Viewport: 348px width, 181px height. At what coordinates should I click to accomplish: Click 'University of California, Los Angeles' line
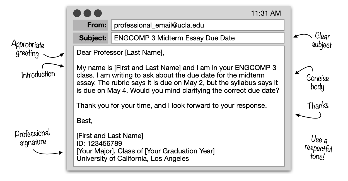click(133, 159)
